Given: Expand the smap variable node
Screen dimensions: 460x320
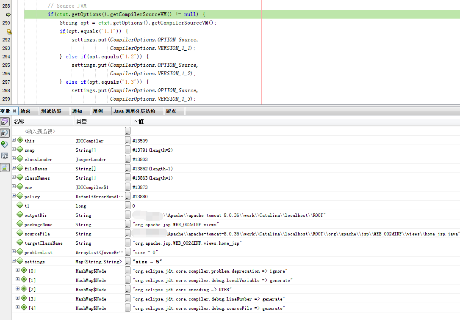Looking at the screenshot, I should tap(14, 149).
